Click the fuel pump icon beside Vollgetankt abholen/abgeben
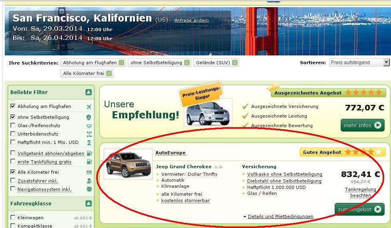391x228 pixels. pos(89,153)
